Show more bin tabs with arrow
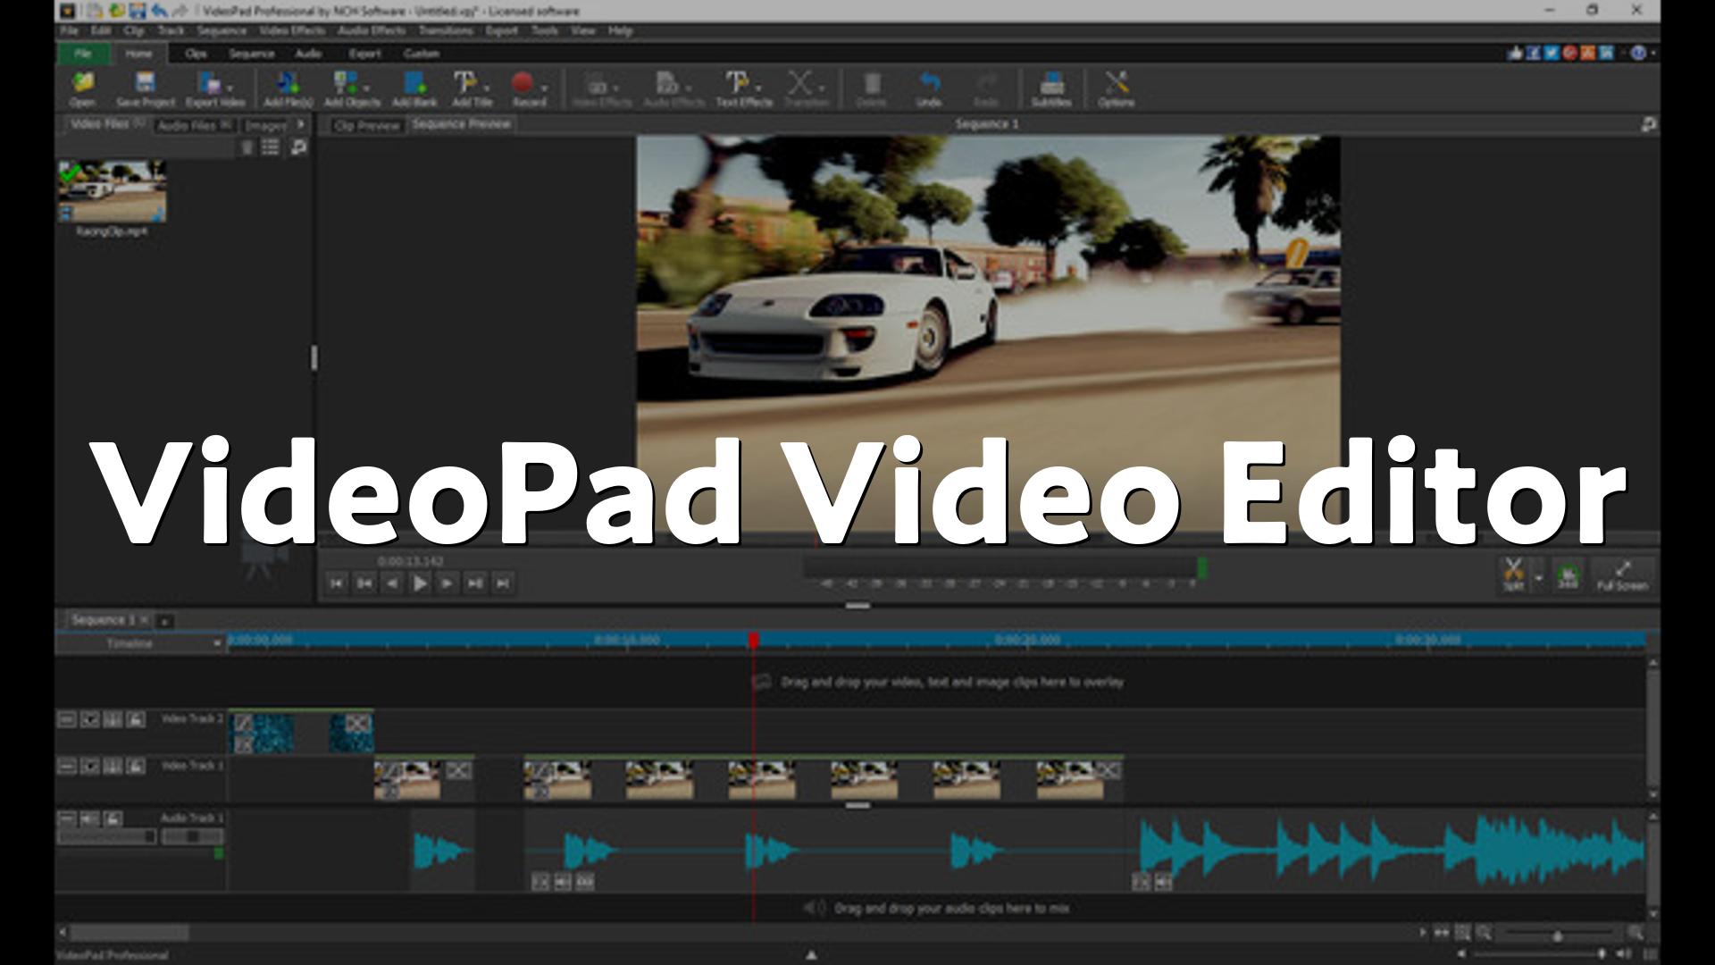The width and height of the screenshot is (1715, 965). pyautogui.click(x=301, y=124)
